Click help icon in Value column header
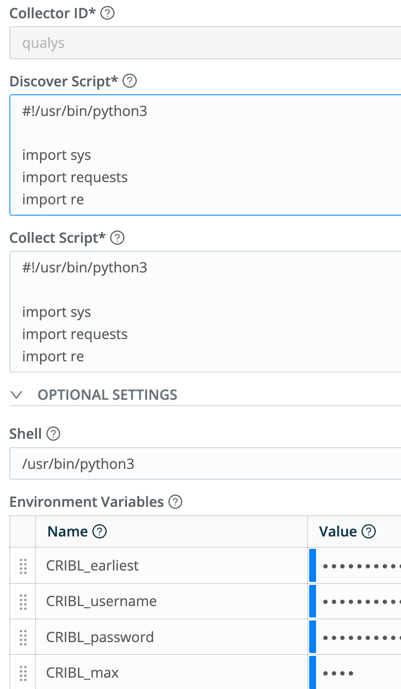 [x=369, y=532]
